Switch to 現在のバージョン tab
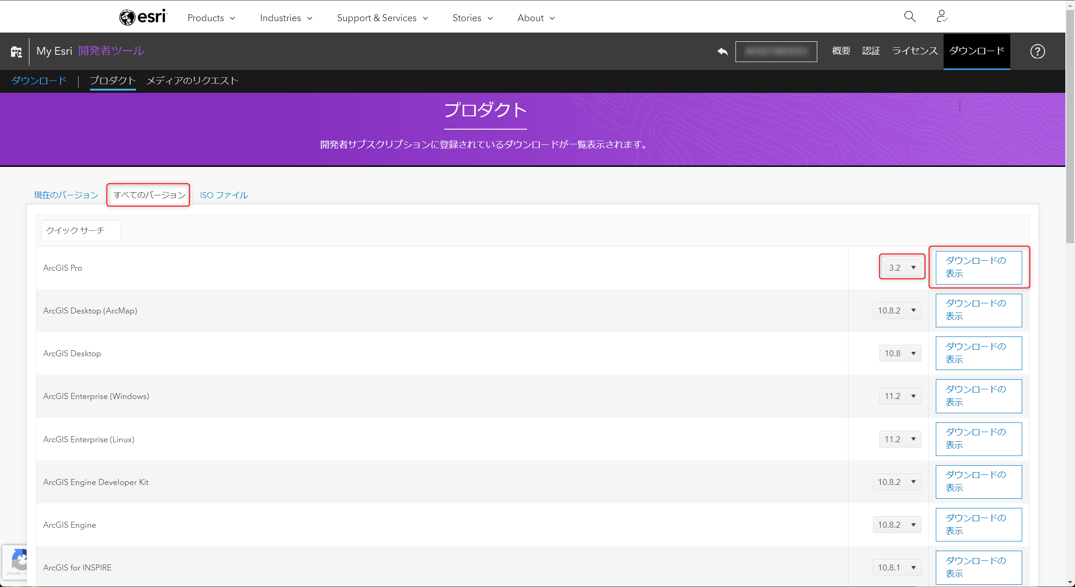 pyautogui.click(x=66, y=195)
